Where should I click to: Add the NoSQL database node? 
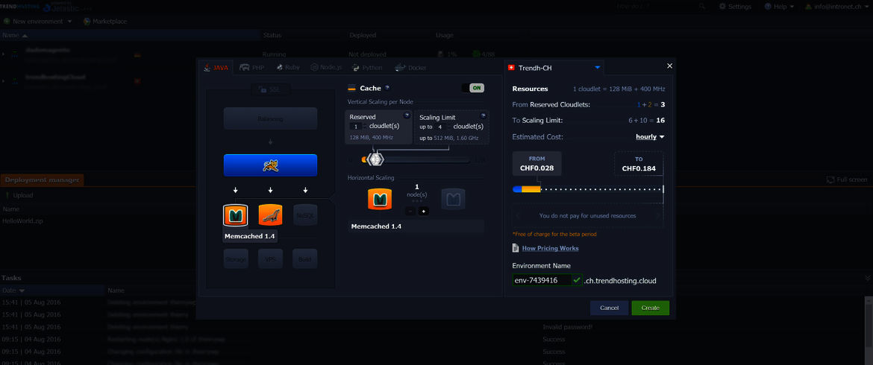pos(305,215)
